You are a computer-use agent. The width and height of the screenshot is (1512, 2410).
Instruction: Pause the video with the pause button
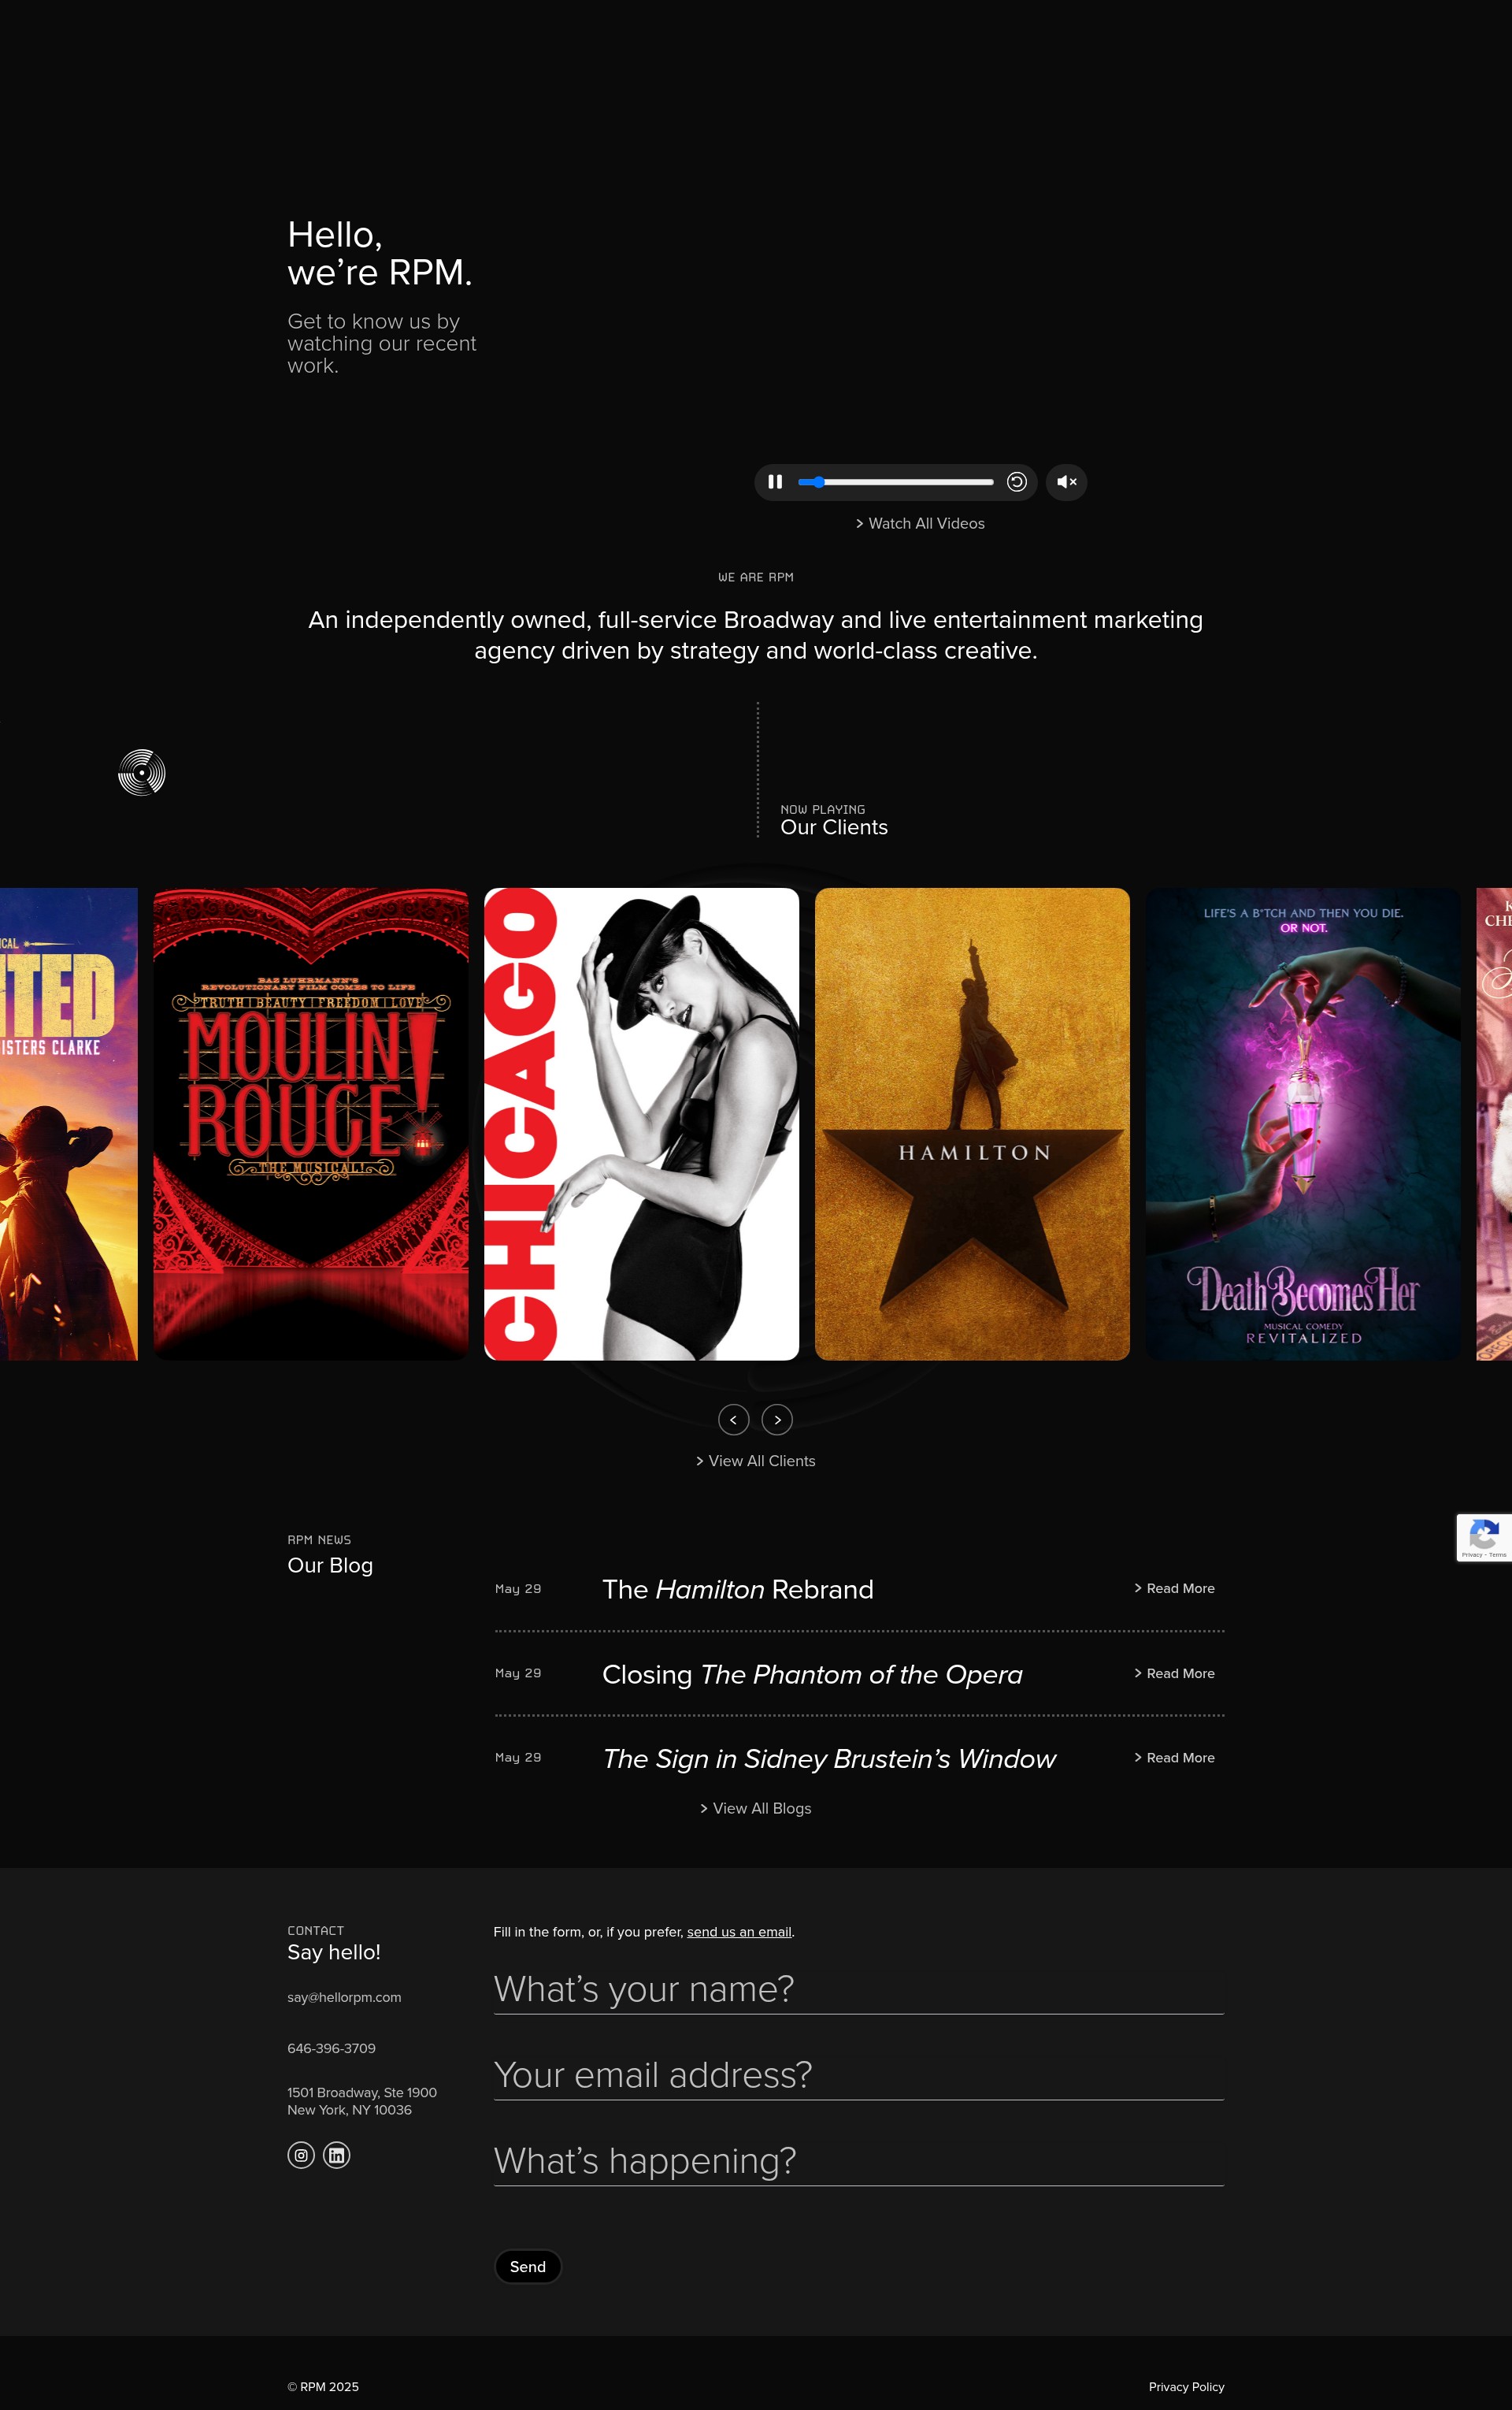pos(775,482)
